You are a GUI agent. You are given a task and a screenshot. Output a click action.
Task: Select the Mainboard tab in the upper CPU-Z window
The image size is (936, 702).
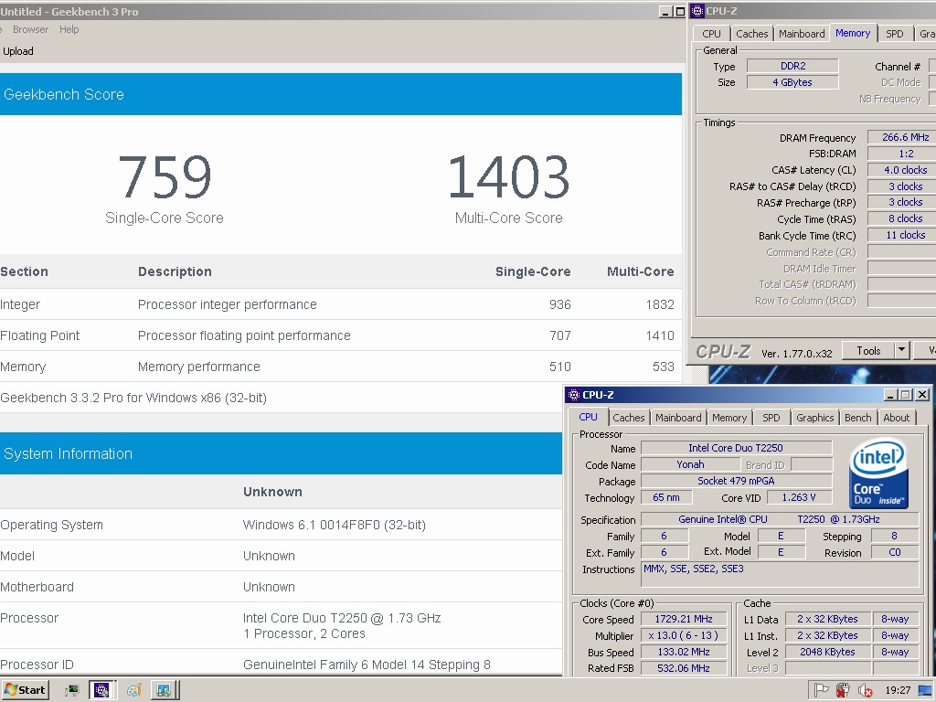pyautogui.click(x=802, y=34)
